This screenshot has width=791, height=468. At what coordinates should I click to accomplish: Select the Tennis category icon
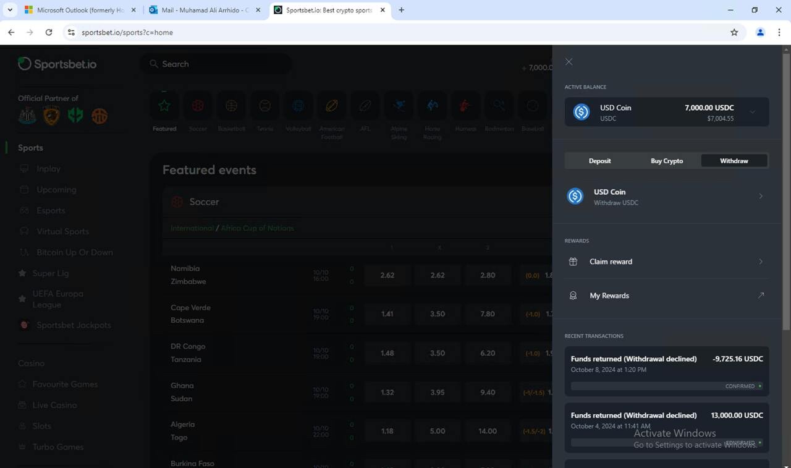pos(264,106)
